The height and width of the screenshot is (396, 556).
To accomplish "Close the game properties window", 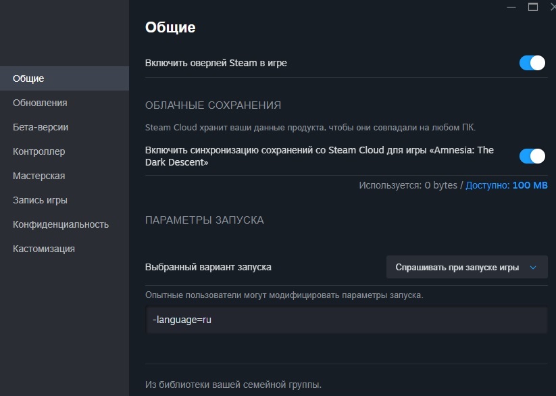I will 552,6.
